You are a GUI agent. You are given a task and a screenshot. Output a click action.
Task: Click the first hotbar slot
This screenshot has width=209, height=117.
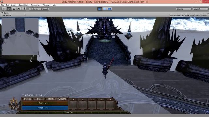(73, 105)
